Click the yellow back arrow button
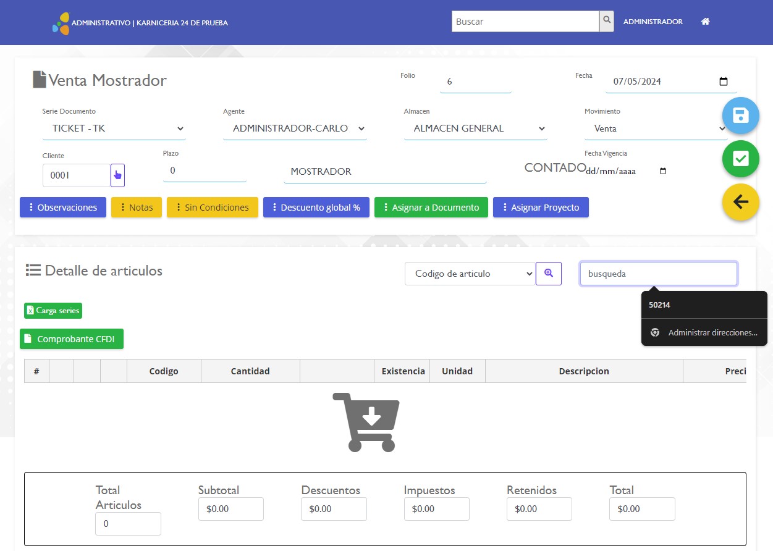The image size is (773, 551). click(740, 202)
